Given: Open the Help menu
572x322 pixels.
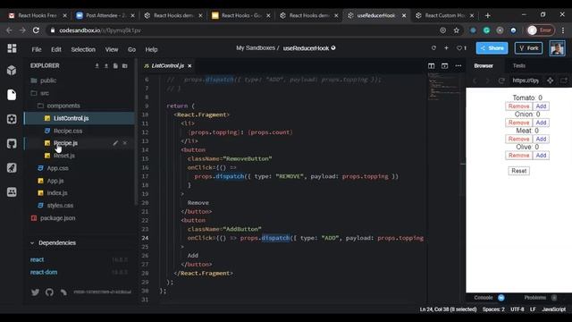Looking at the screenshot, I should point(151,49).
